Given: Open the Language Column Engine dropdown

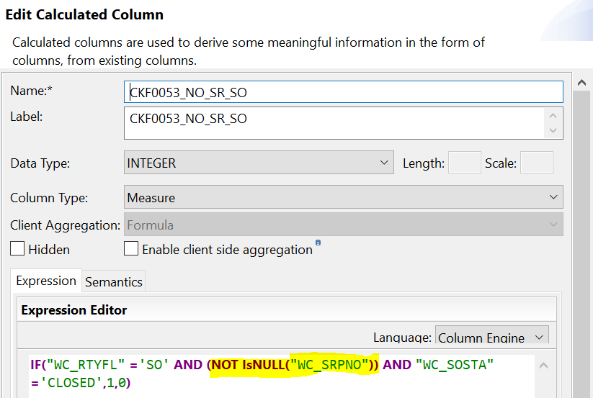Looking at the screenshot, I should point(491,338).
